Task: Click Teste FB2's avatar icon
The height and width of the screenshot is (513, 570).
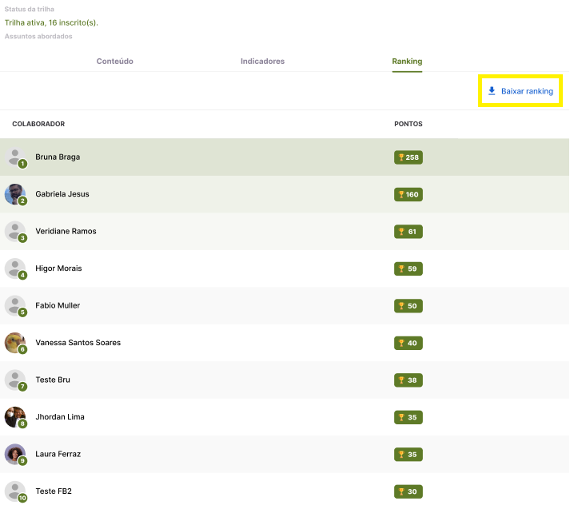Action: point(15,491)
